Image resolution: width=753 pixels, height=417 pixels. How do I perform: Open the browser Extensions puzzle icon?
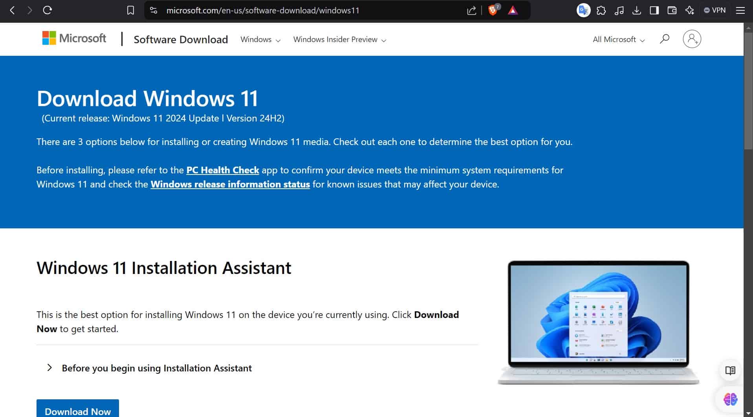(601, 10)
